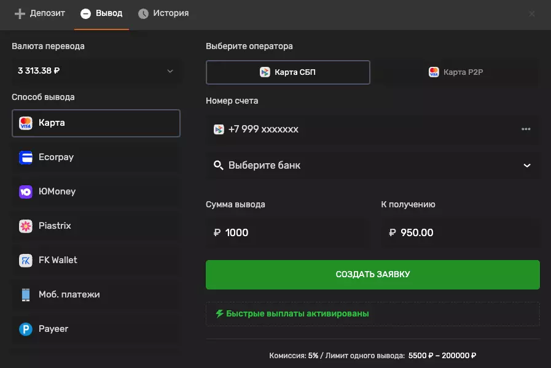Choose the ЮMoney wallet icon

tap(26, 191)
